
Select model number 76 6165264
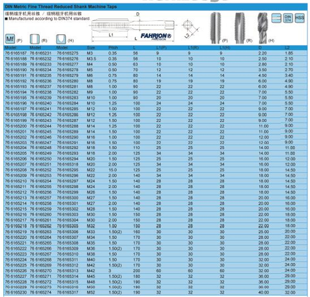click(41, 237)
